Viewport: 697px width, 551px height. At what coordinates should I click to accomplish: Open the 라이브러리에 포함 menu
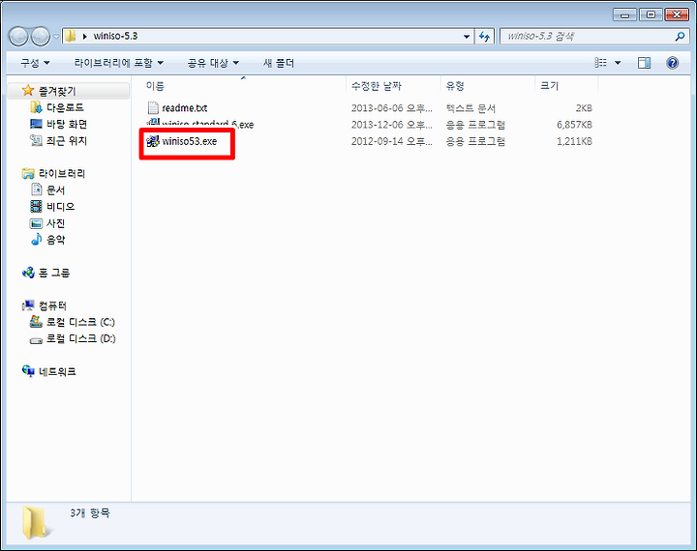[x=118, y=63]
